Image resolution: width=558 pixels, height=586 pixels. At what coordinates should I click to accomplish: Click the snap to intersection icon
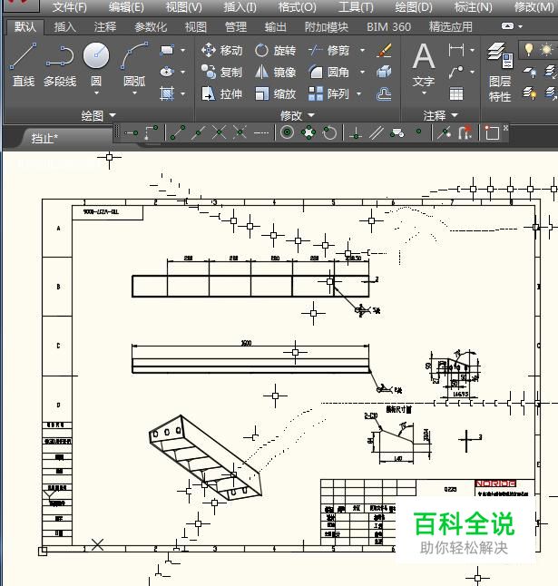point(219,132)
